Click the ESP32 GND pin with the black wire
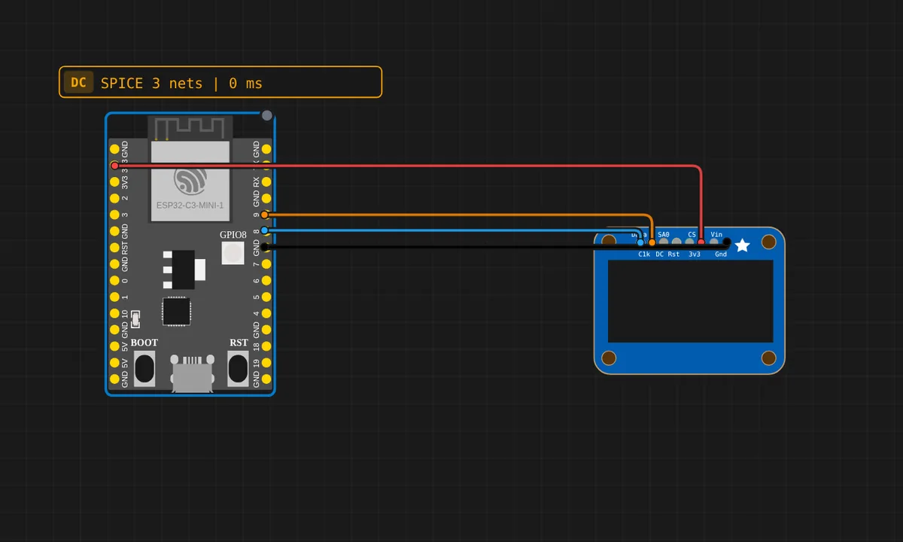The width and height of the screenshot is (903, 542). [x=266, y=247]
